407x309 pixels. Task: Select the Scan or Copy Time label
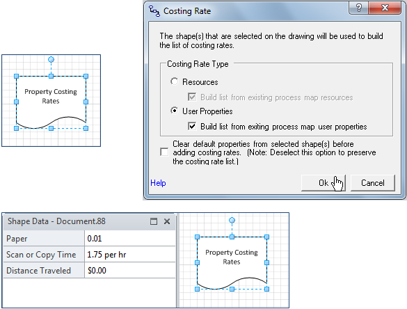point(44,255)
